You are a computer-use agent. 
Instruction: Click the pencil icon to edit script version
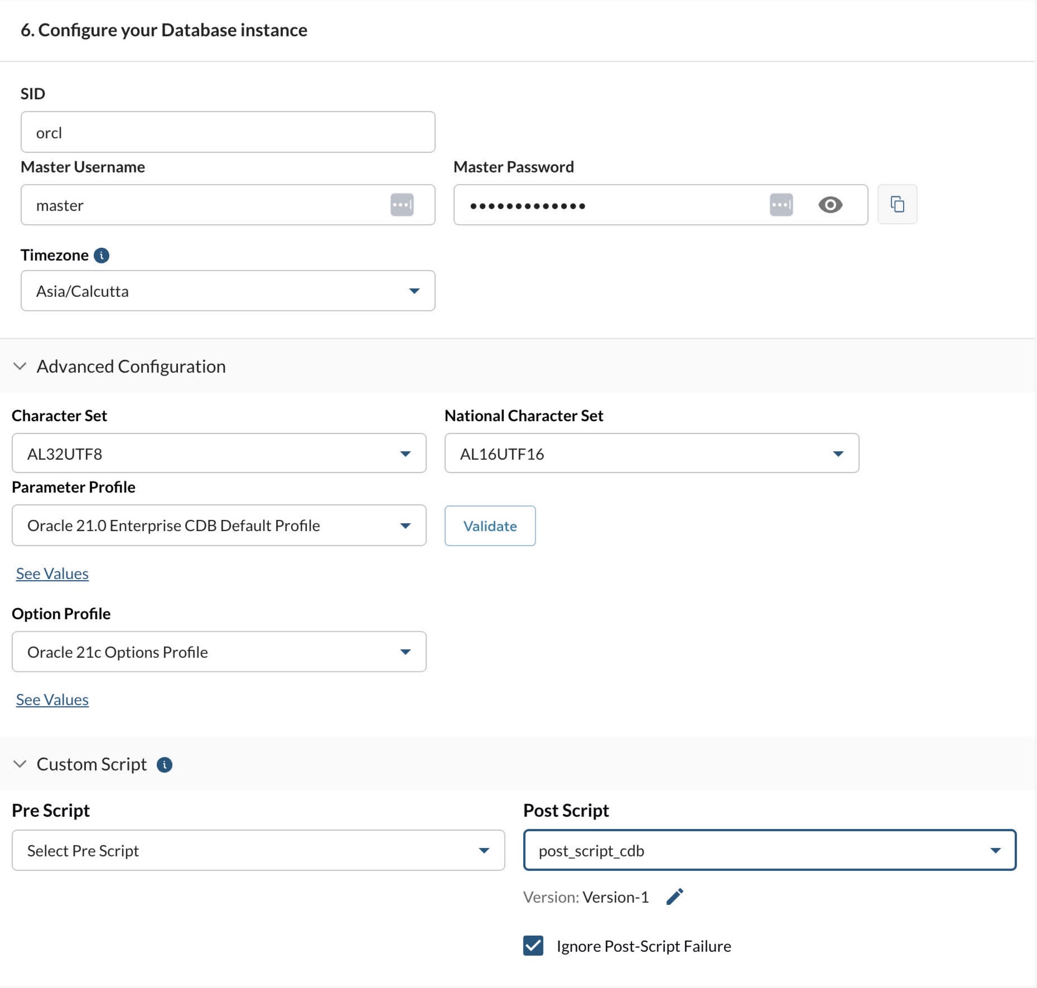coord(675,897)
